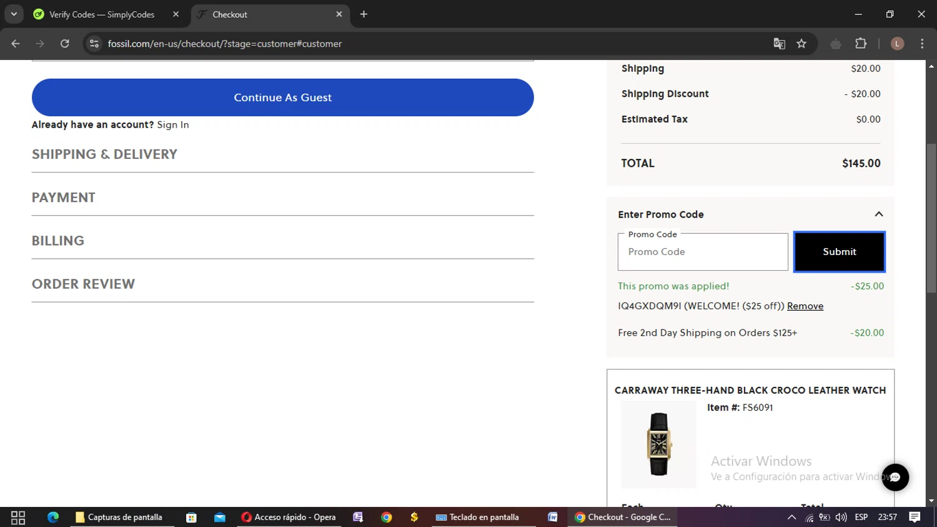This screenshot has width=937, height=527.
Task: Open the extensions puzzle icon
Action: [x=861, y=44]
